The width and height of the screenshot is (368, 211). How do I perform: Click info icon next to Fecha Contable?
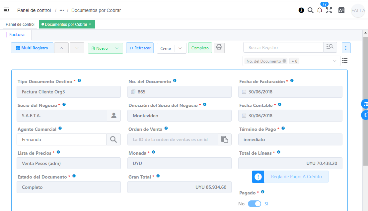pyautogui.click(x=279, y=104)
